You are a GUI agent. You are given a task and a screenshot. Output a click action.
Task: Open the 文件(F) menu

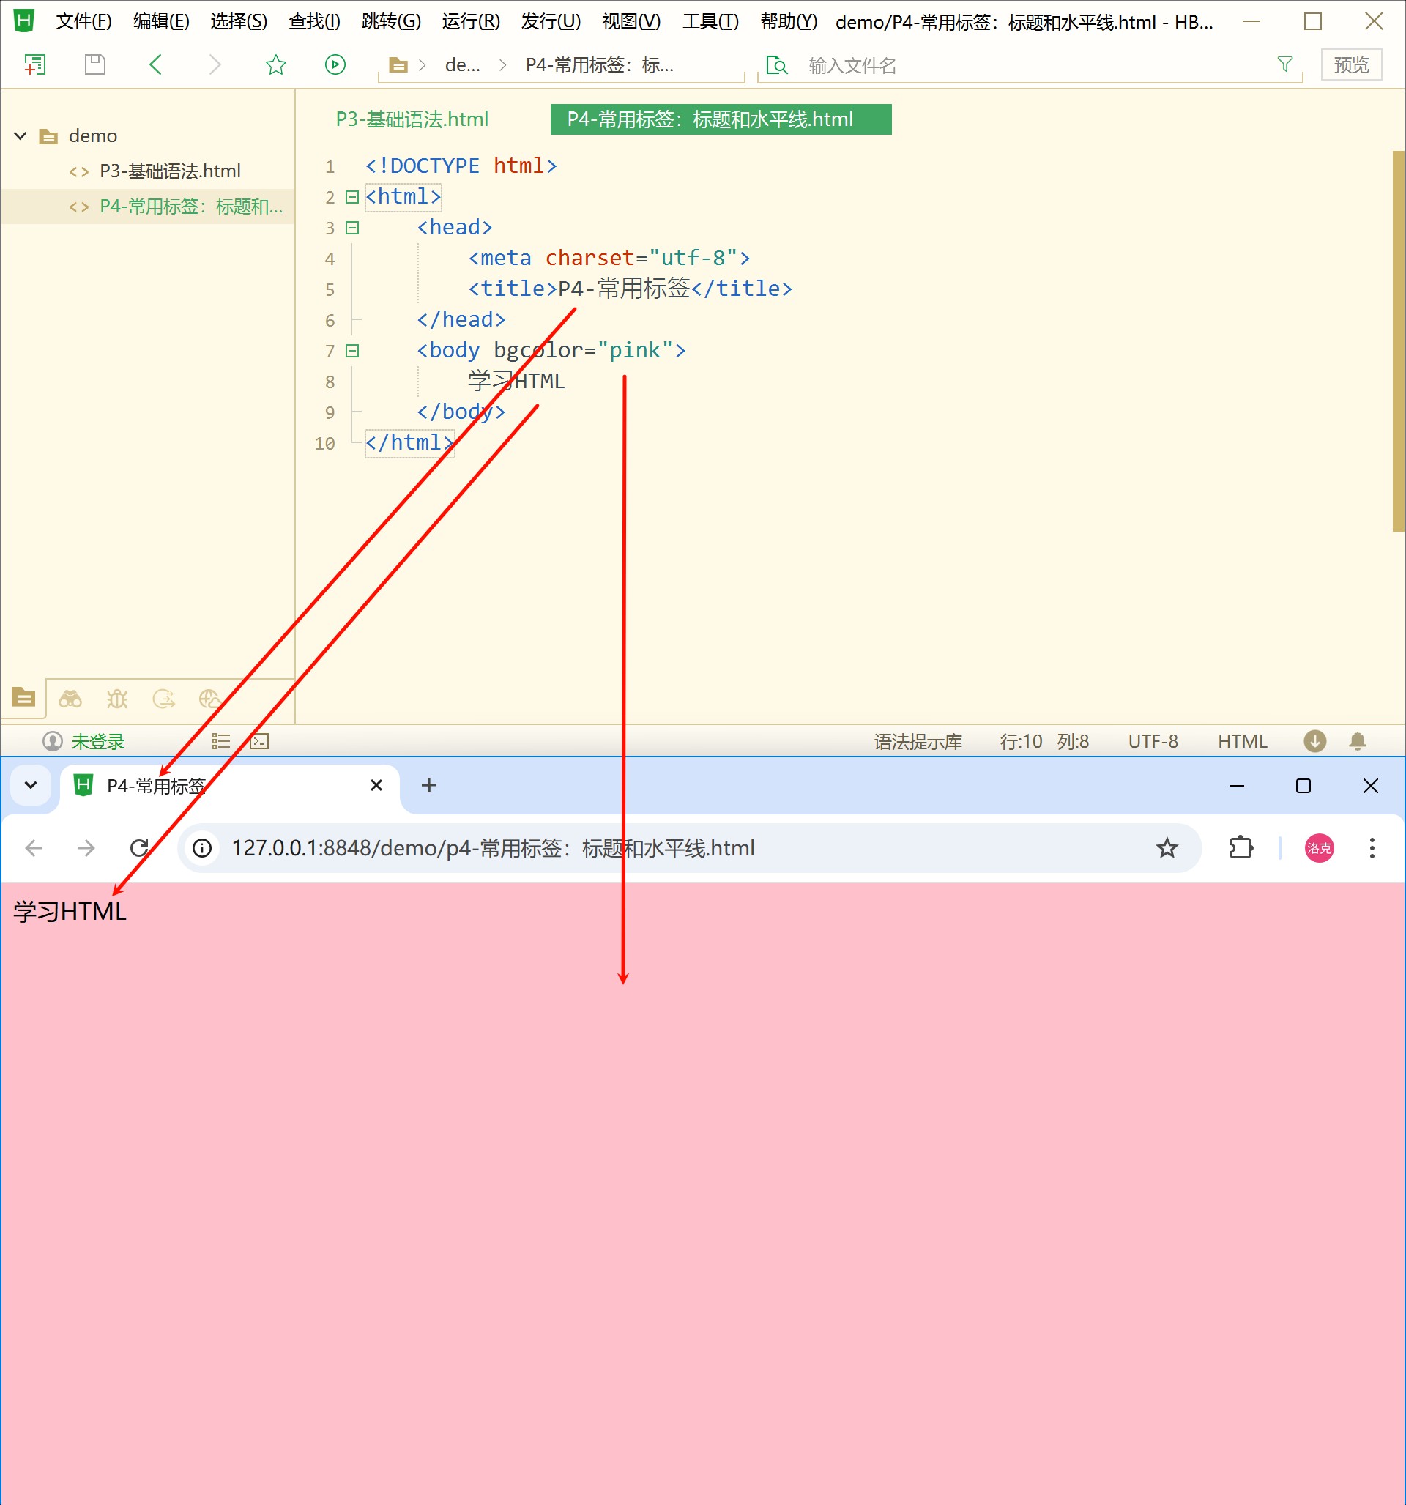point(84,21)
